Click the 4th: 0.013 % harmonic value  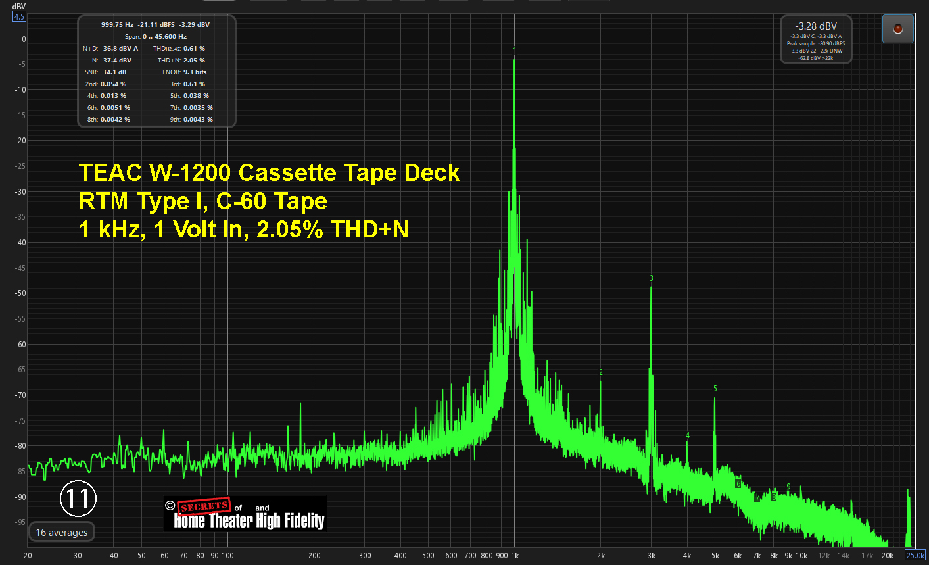[x=107, y=96]
